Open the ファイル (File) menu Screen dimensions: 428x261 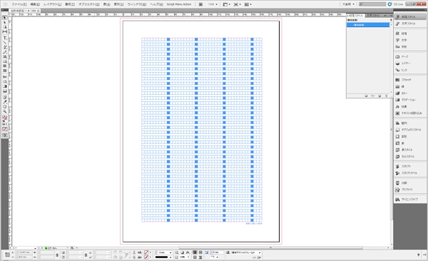pos(19,4)
